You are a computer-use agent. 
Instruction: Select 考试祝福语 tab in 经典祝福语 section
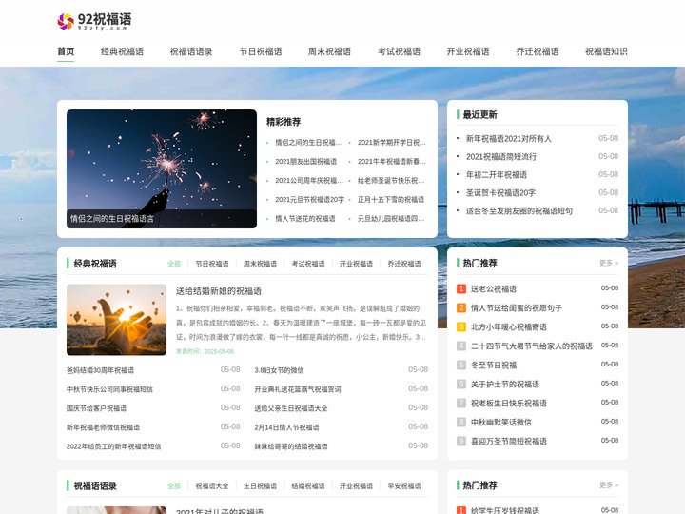coord(308,264)
